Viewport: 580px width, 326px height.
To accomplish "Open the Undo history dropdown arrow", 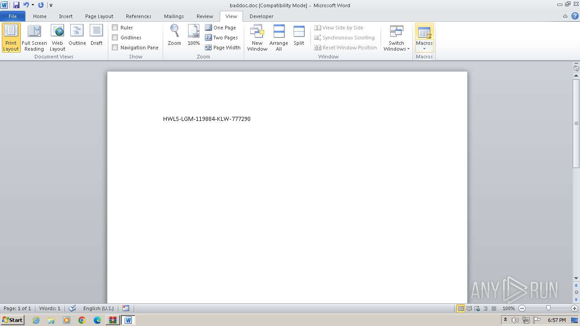I will point(33,5).
